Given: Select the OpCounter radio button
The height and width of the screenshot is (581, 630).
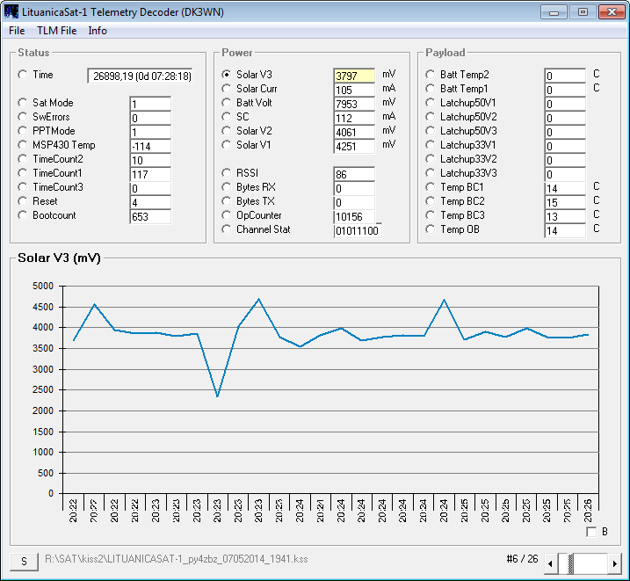Looking at the screenshot, I should click(226, 215).
